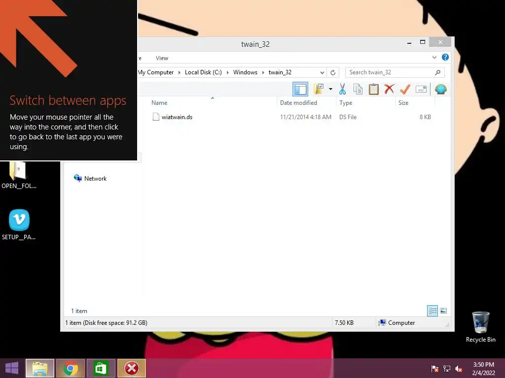Click date 11/21/2014 4:18 AM cell
The height and width of the screenshot is (378, 505).
tap(306, 117)
